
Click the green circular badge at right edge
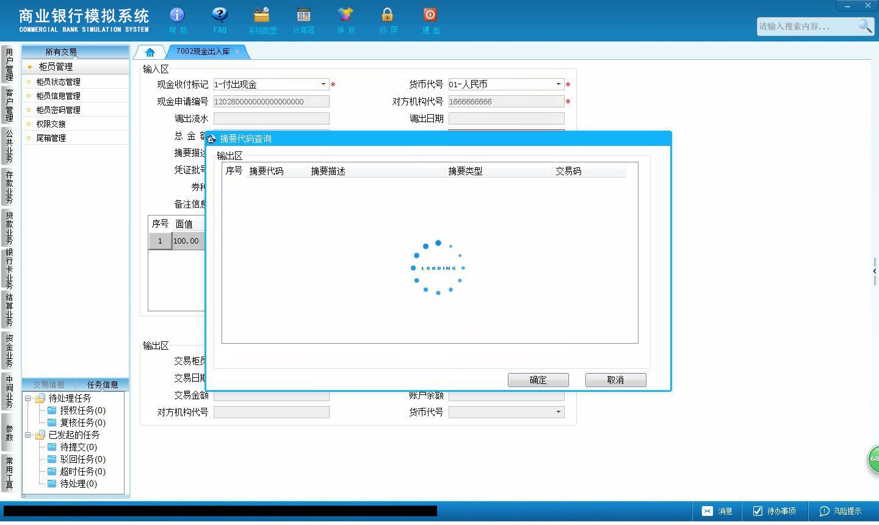874,458
